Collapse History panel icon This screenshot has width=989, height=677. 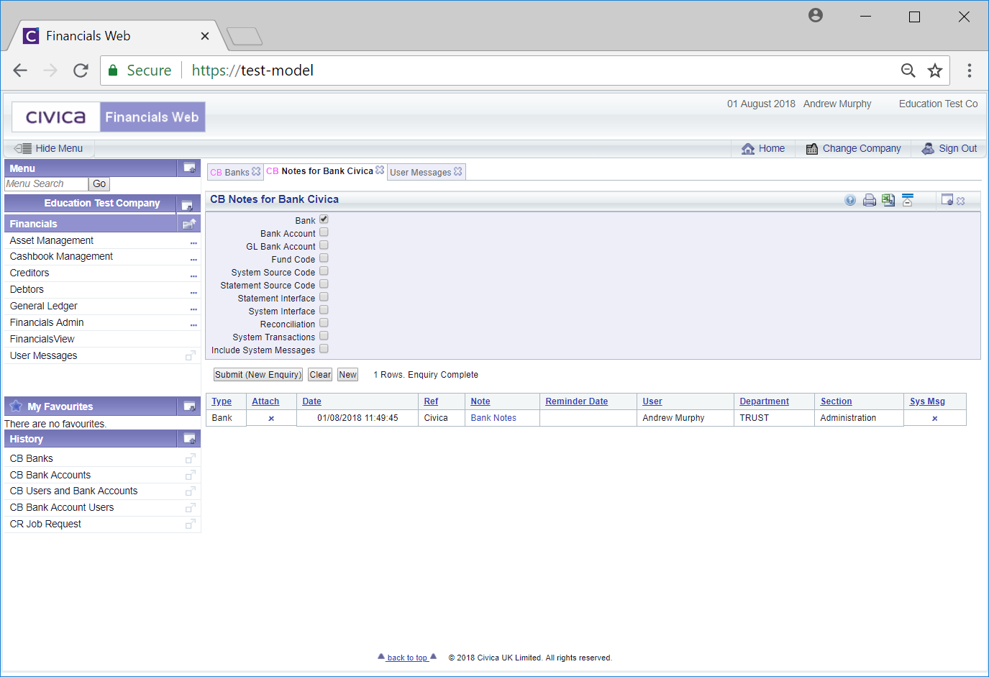click(x=190, y=438)
